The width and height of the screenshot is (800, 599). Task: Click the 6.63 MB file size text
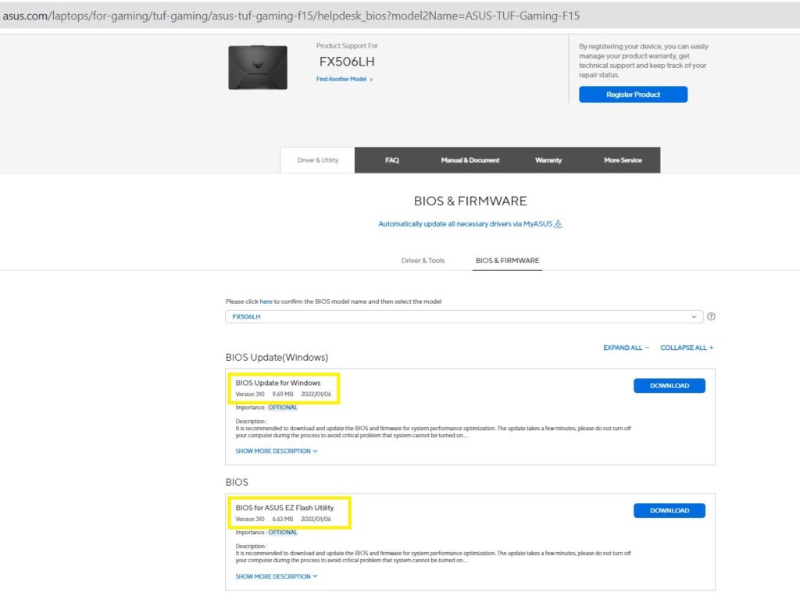tap(283, 519)
